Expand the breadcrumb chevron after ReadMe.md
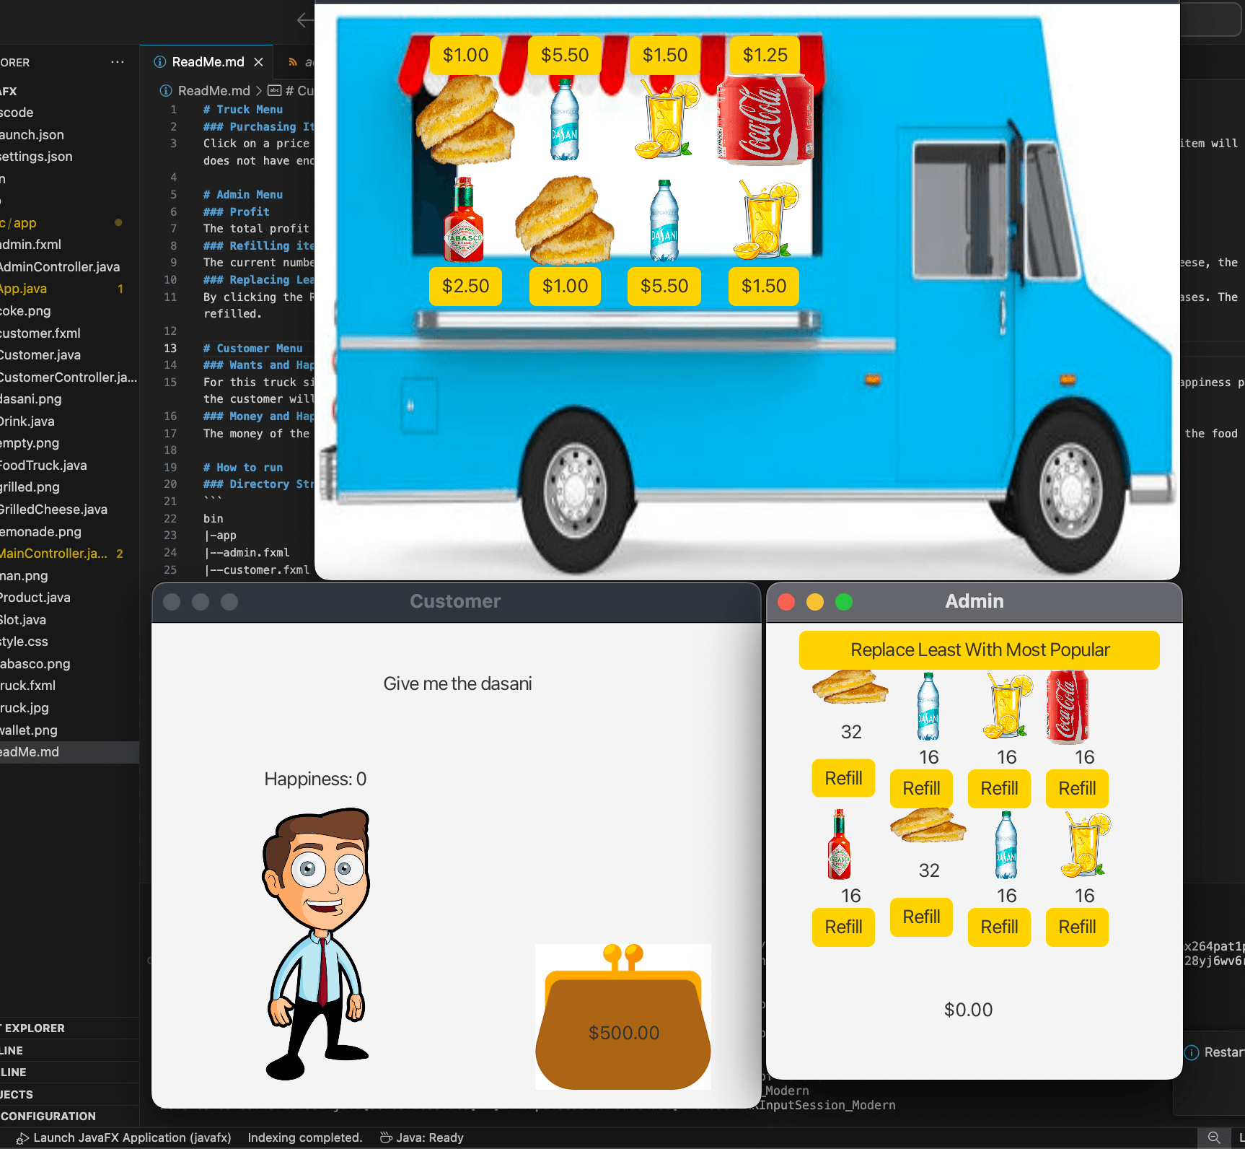This screenshot has width=1245, height=1149. 259,90
